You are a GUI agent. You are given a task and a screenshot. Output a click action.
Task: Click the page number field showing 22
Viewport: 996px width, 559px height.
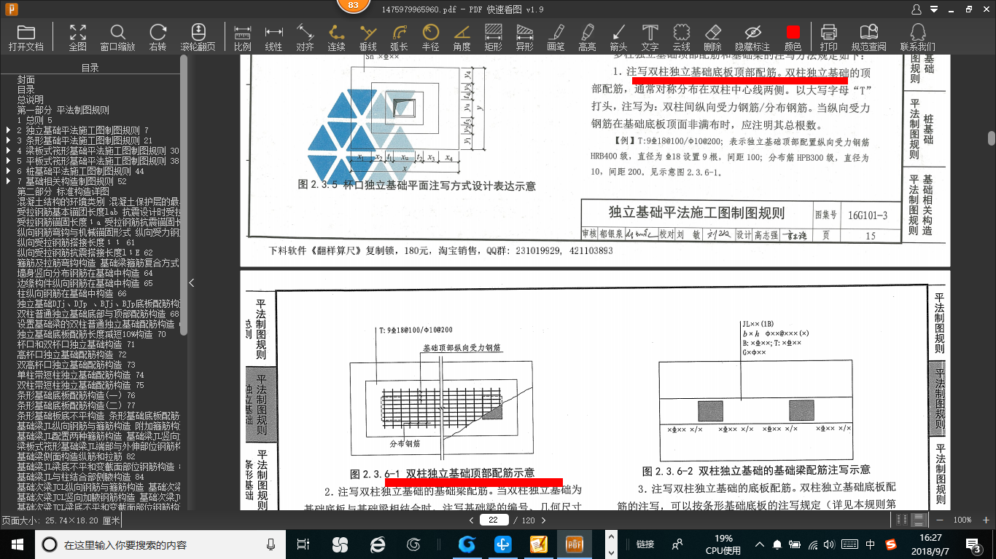point(494,520)
